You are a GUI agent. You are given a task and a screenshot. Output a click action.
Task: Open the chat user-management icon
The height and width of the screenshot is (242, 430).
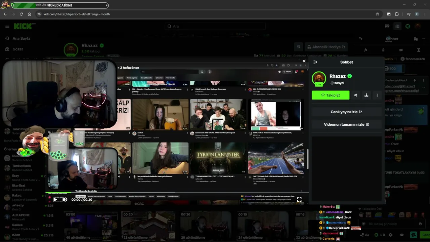tap(416, 39)
